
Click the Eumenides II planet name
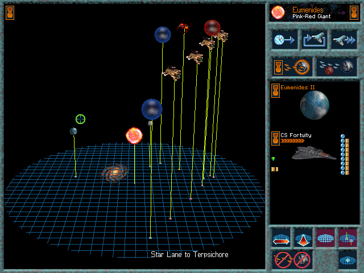pos(297,88)
